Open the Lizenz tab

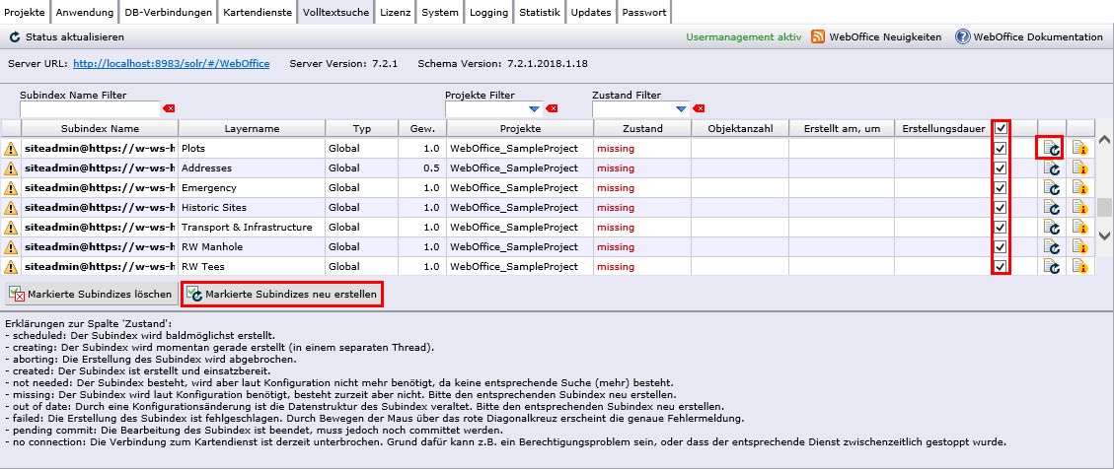point(395,12)
